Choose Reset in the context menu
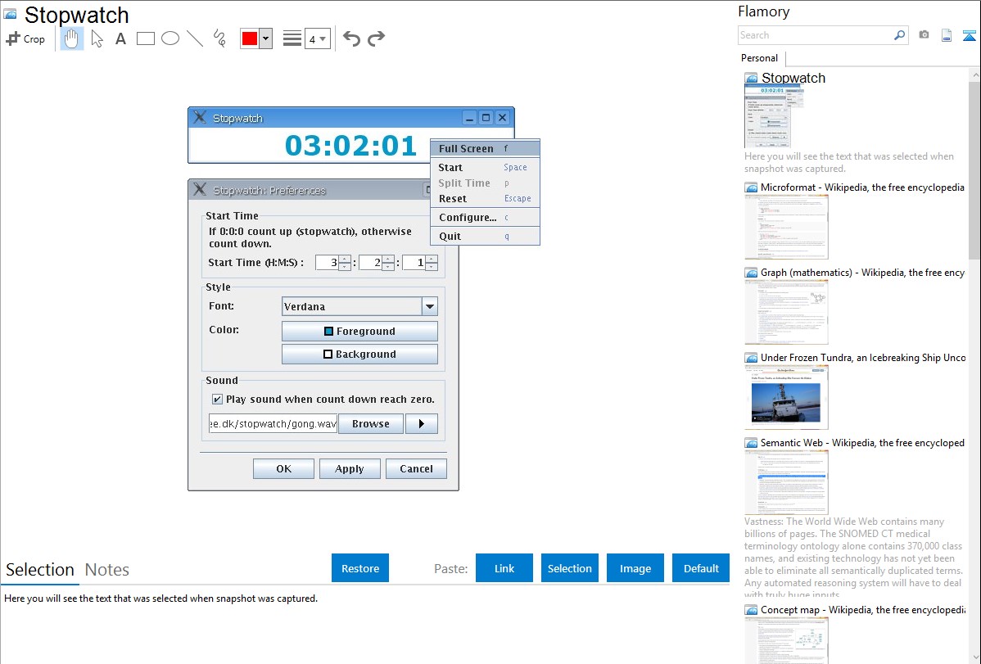Viewport: 981px width, 664px height. (485, 199)
